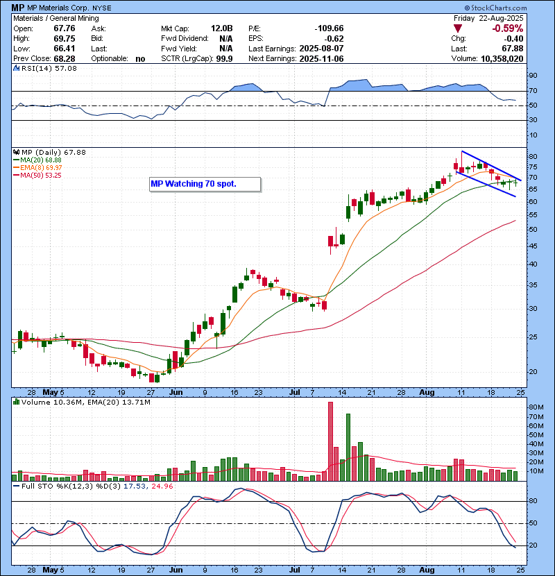Screen dimensions: 555x576
Task: Click the Chg value -0.40
Action: pos(513,39)
